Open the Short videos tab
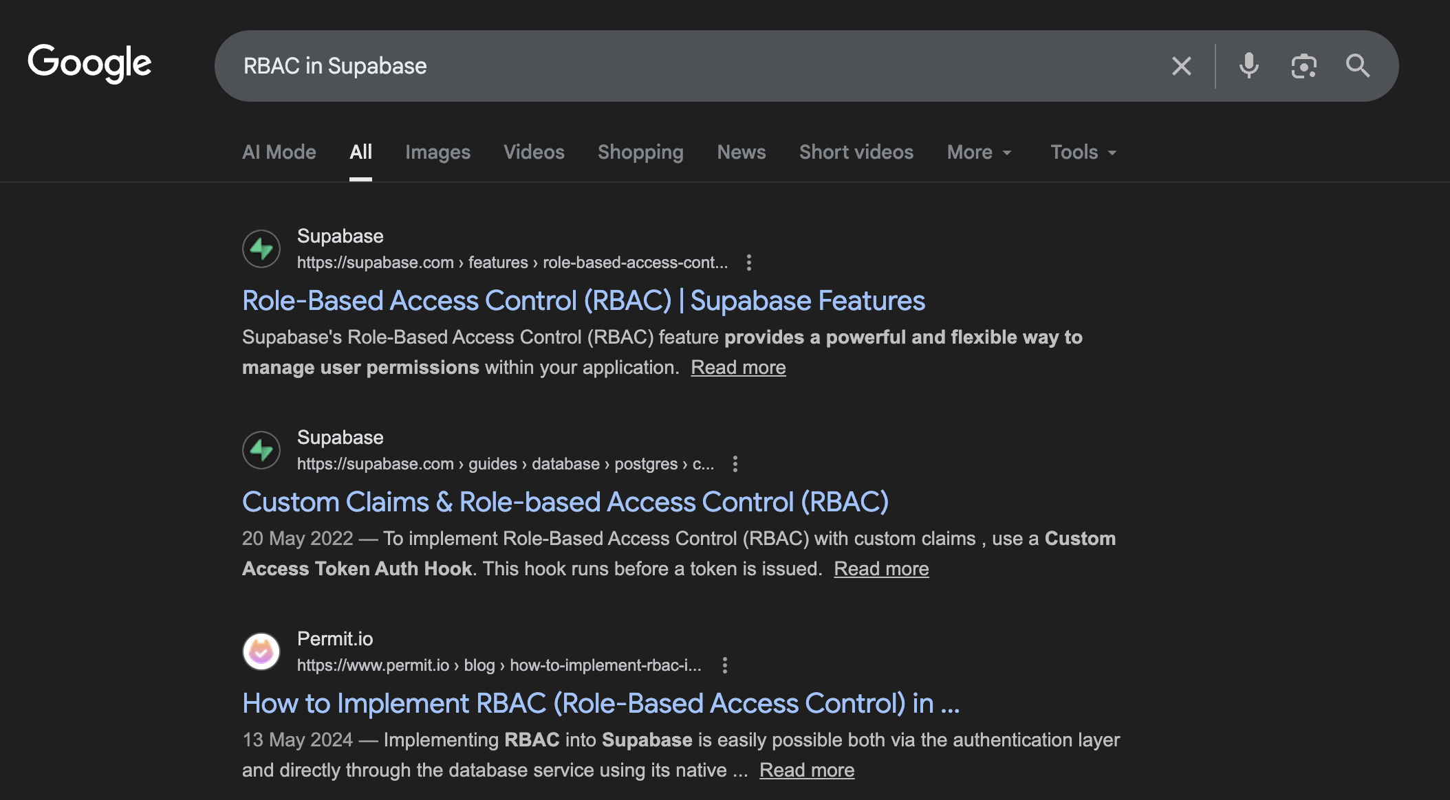1450x800 pixels. click(856, 152)
